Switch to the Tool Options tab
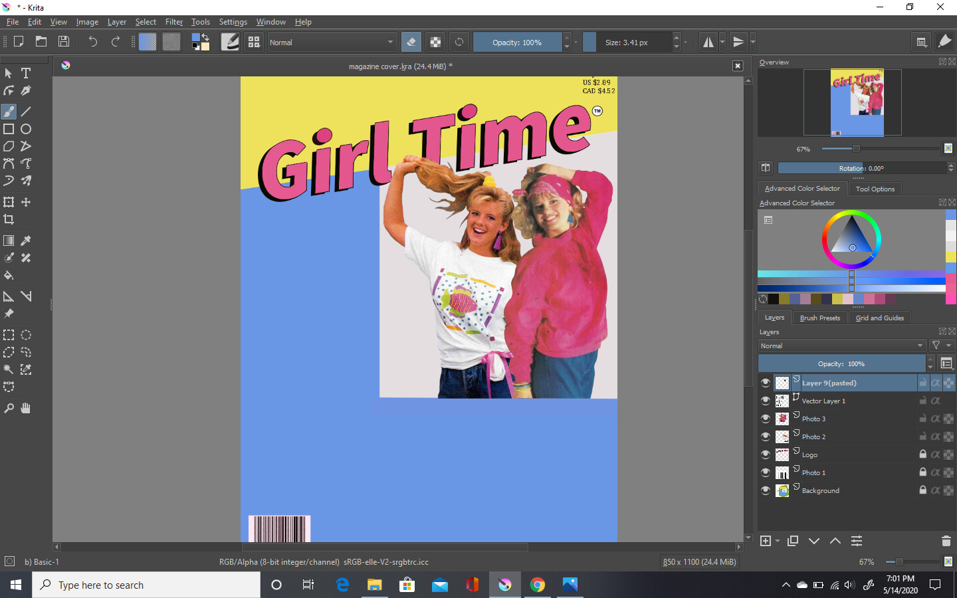Screen dimensions: 957x598 tap(875, 189)
